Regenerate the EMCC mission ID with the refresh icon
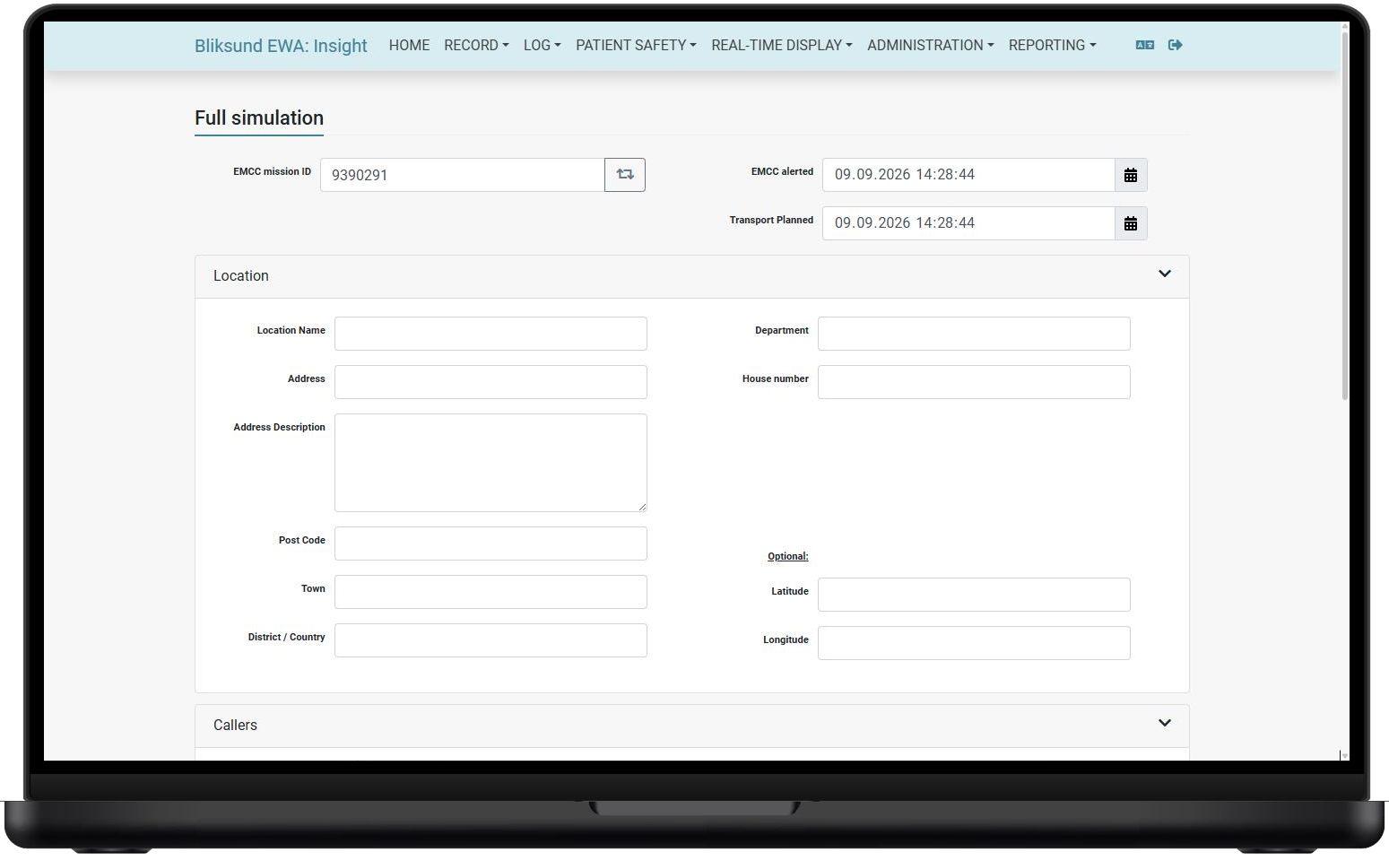Viewport: 1389px width, 861px height. 625,175
